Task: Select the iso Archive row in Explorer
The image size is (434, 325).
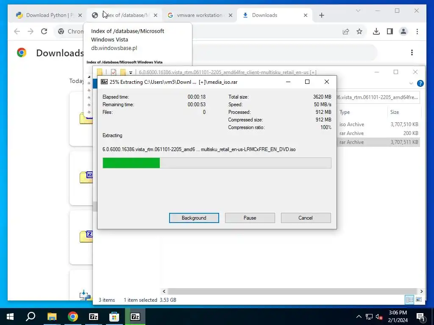Action: pos(378,124)
